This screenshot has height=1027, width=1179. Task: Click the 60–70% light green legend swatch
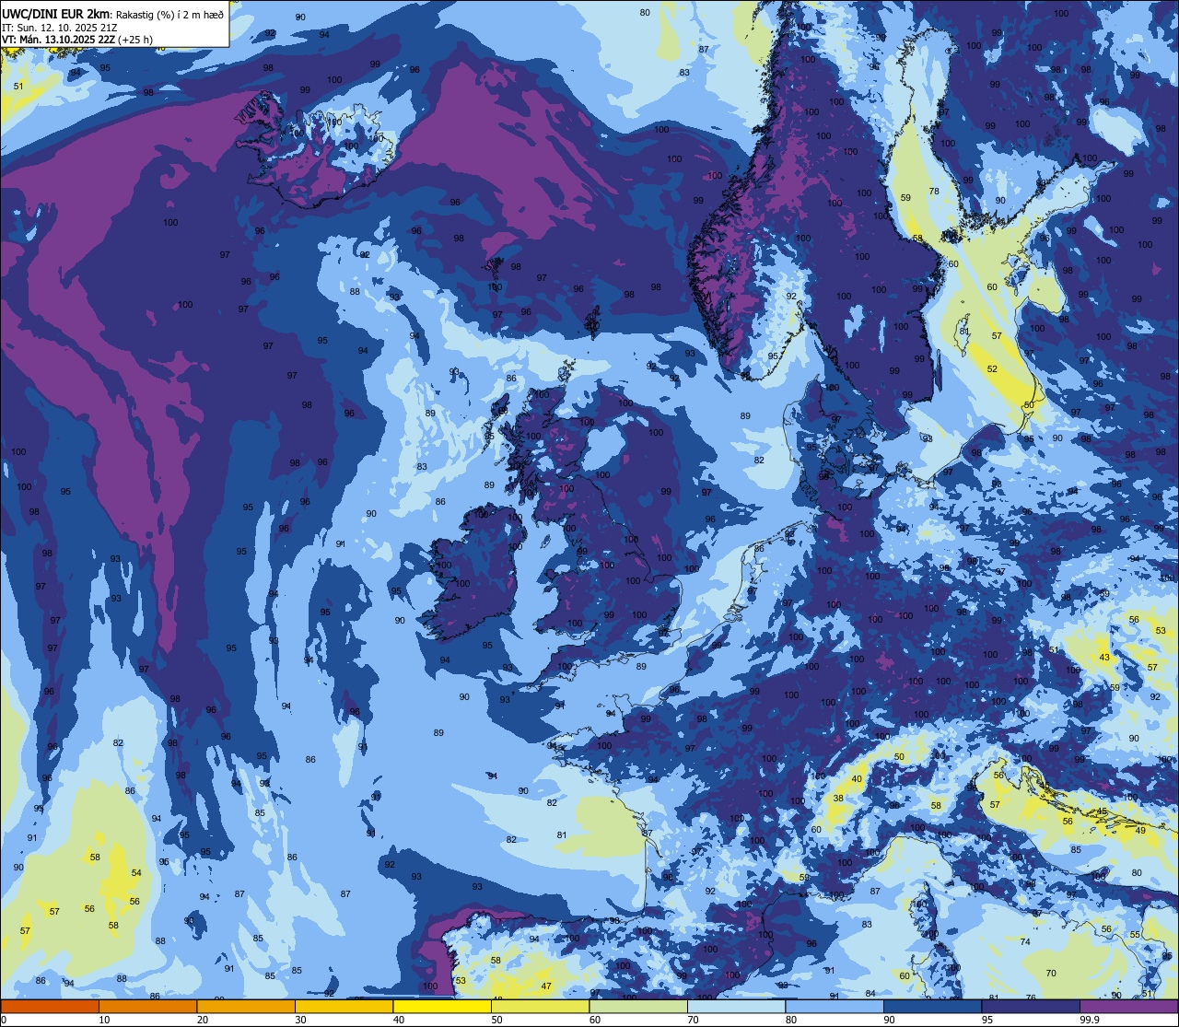click(638, 1006)
